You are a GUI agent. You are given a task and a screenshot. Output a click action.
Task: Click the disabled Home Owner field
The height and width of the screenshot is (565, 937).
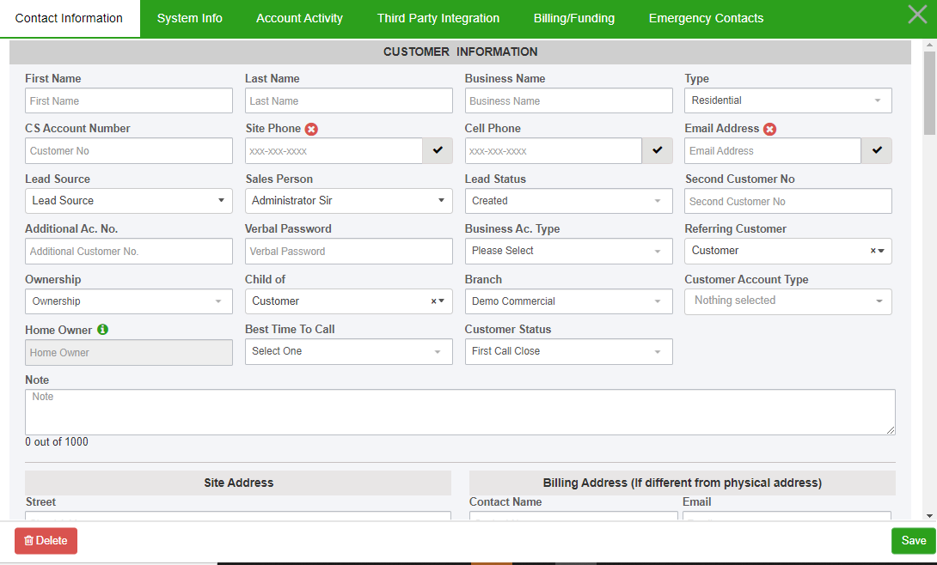tap(128, 353)
